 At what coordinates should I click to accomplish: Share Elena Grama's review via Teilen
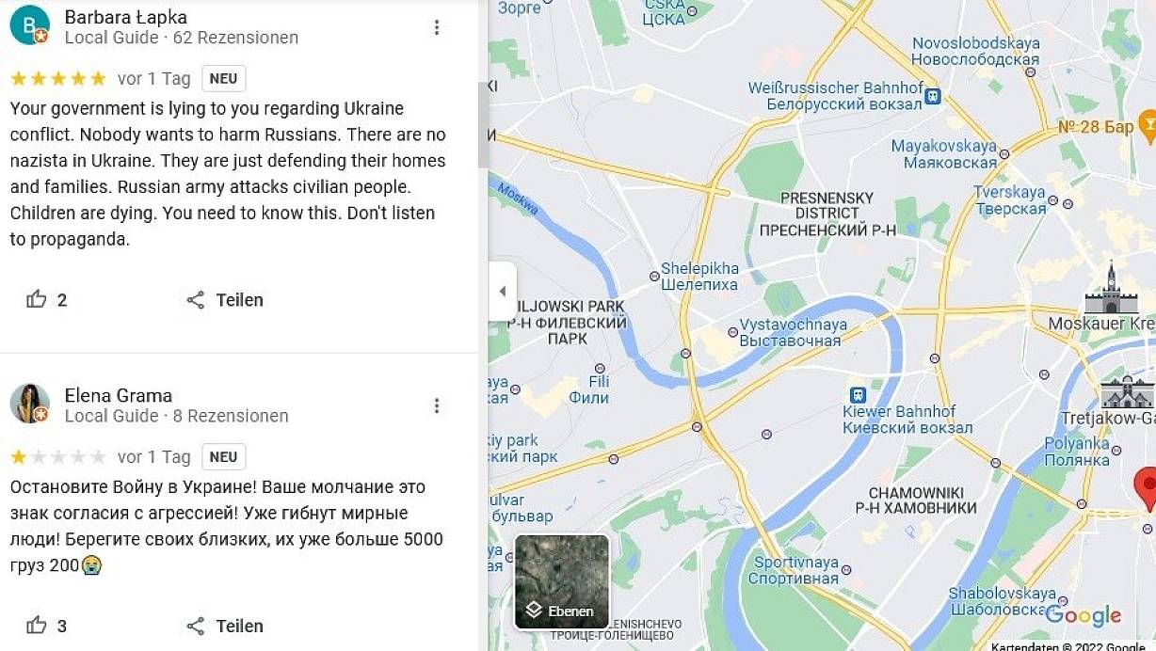225,626
